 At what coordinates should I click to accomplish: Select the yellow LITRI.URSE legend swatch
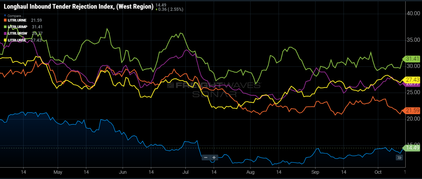[5, 40]
